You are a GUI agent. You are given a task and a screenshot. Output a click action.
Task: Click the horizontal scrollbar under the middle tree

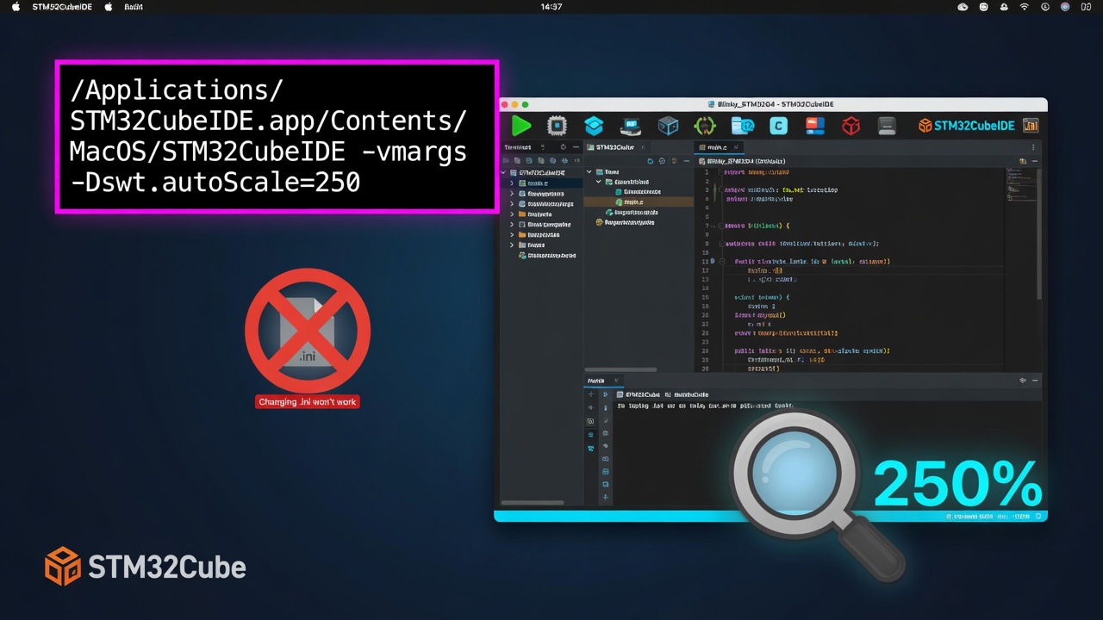620,370
